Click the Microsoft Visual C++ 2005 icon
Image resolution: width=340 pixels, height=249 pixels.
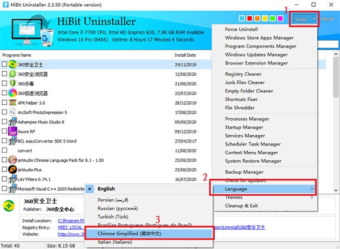pos(12,188)
